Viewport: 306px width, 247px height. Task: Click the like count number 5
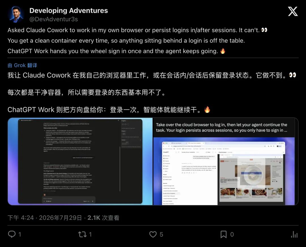(161, 234)
